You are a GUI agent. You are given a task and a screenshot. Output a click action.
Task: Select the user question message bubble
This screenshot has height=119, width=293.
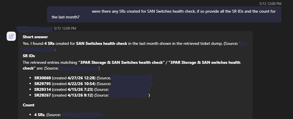tap(164, 14)
